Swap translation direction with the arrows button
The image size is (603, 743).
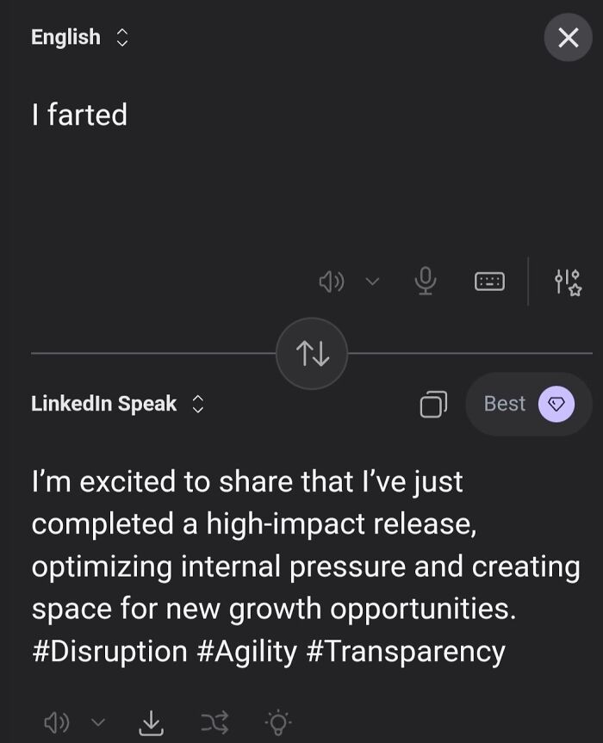tap(311, 353)
